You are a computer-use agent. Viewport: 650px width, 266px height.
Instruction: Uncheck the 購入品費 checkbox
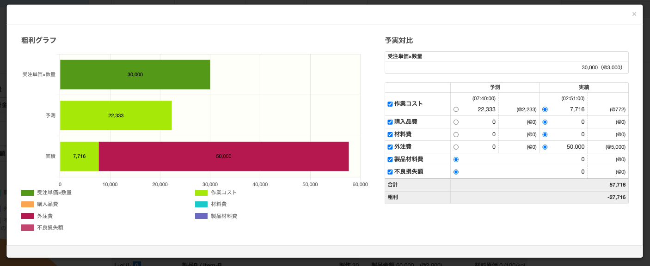390,122
